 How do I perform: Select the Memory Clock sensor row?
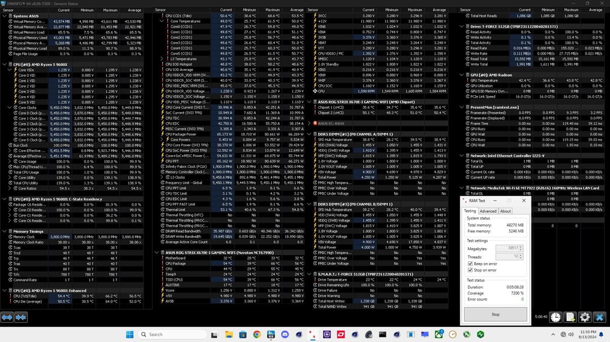coord(72,237)
